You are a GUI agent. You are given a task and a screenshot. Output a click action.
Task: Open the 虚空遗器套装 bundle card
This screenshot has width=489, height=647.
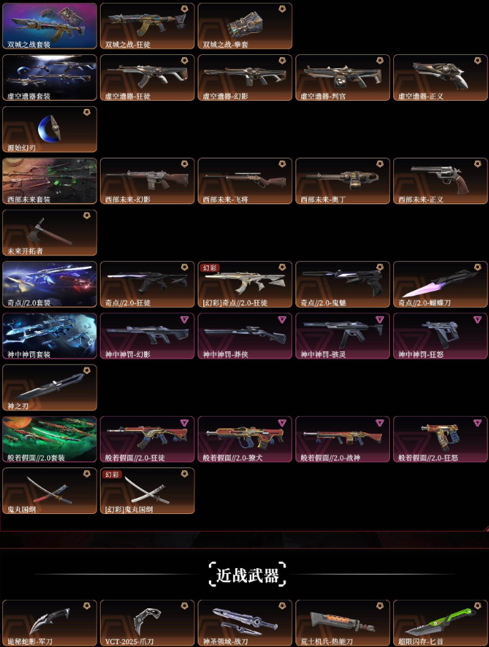49,77
